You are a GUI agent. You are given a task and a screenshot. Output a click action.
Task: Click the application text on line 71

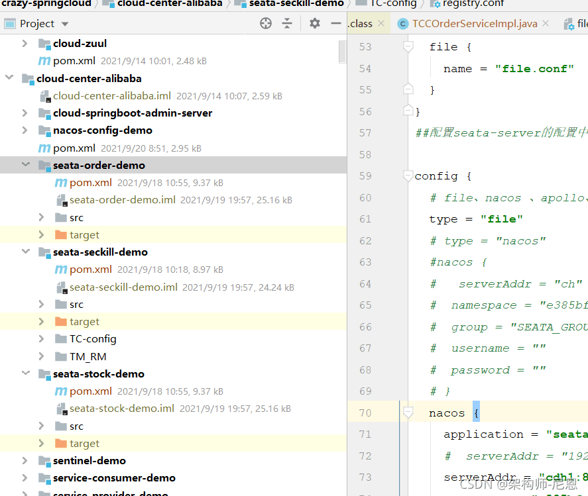coord(483,434)
